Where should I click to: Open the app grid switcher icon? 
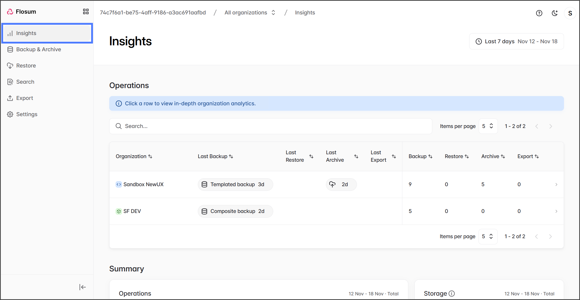(x=86, y=12)
